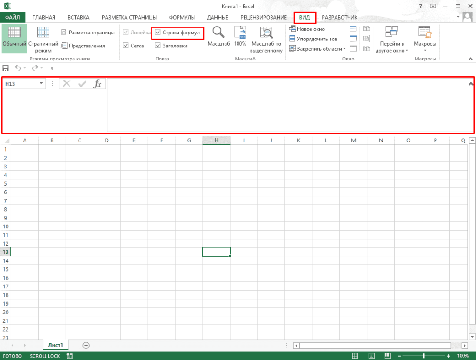476x360 pixels.
Task: Switch to Page Layout view in status bar
Action: pos(371,356)
